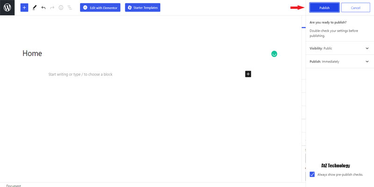This screenshot has height=187, width=374.
Task: Click the Document breadcrumb at bottom
Action: pos(14,186)
